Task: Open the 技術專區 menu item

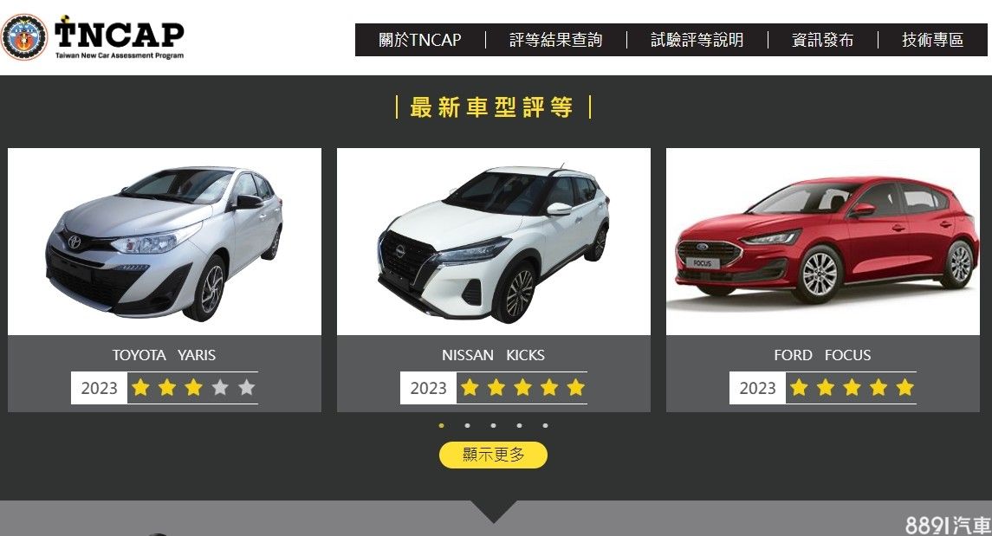Action: point(932,40)
